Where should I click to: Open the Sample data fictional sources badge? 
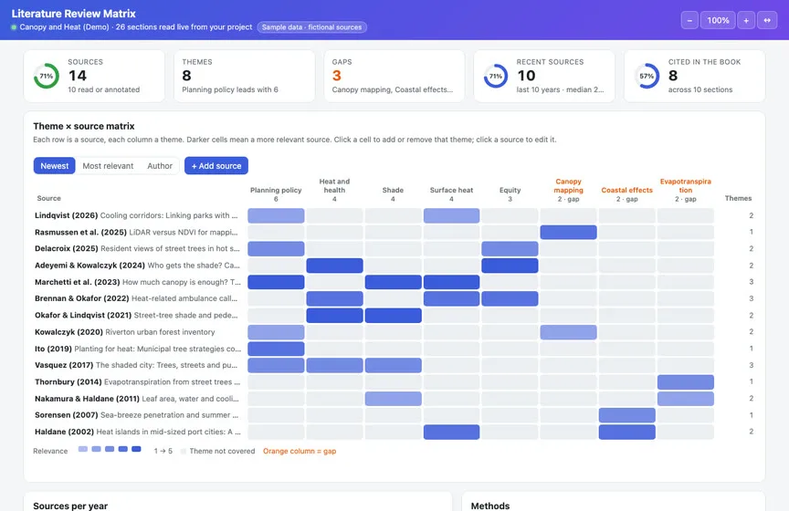(312, 27)
